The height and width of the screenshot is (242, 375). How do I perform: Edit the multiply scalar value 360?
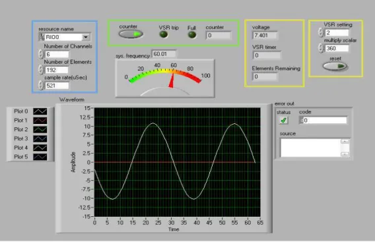pyautogui.click(x=337, y=48)
